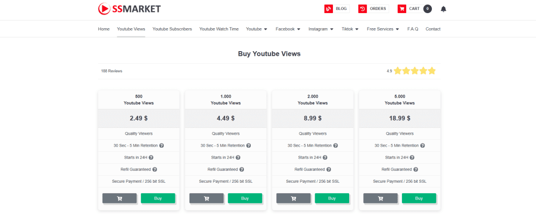Show Refill Guaranteed help for 1.000 Views
The width and height of the screenshot is (536, 214).
coord(242,169)
